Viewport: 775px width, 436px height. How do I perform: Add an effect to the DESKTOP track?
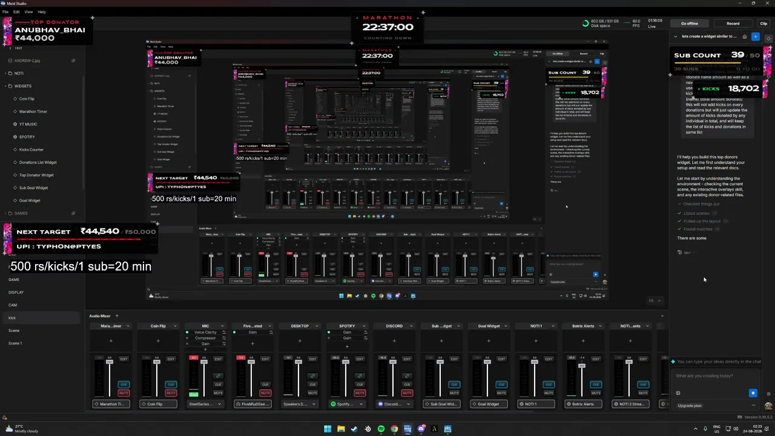point(300,341)
